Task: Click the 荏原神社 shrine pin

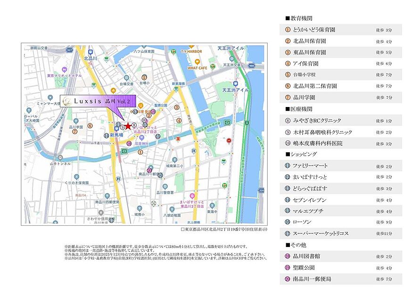Action: click(x=142, y=138)
